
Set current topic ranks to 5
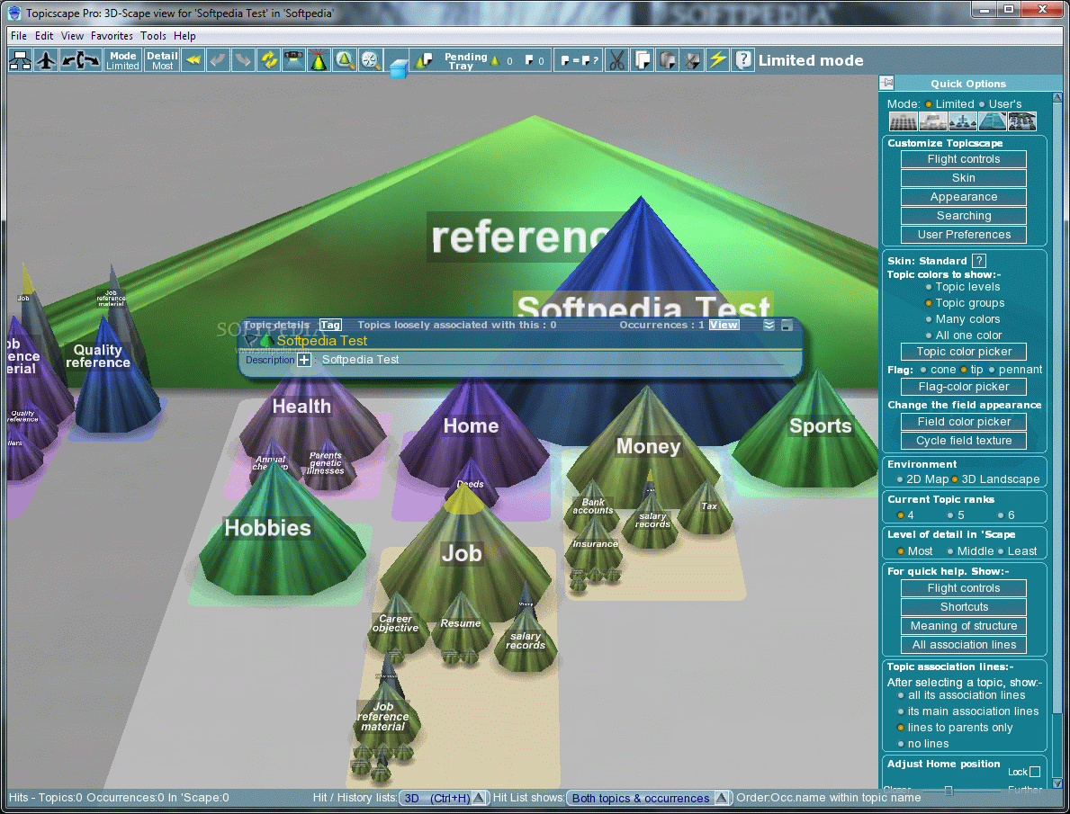(x=950, y=515)
